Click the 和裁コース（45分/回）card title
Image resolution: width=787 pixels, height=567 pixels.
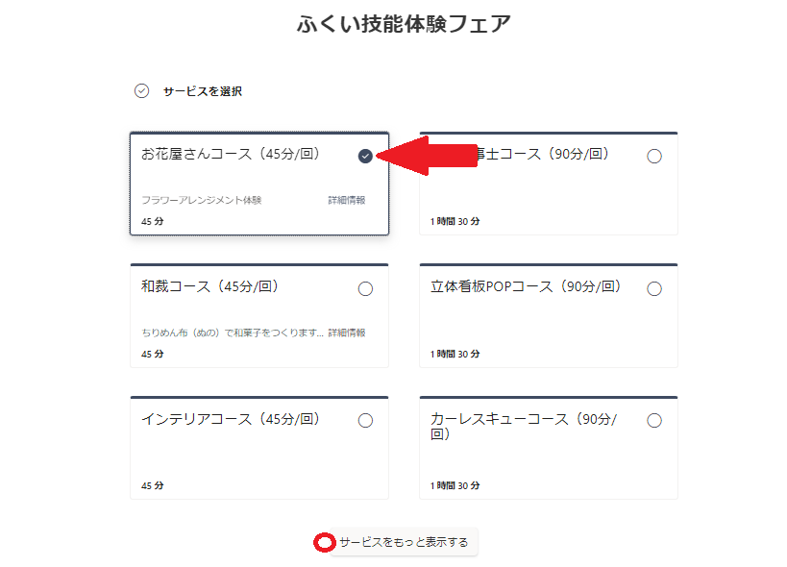(x=209, y=286)
